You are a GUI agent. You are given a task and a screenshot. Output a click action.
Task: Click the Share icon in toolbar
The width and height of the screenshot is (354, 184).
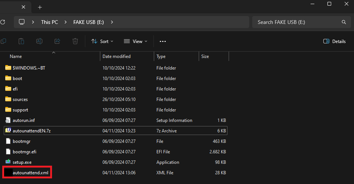point(57,41)
